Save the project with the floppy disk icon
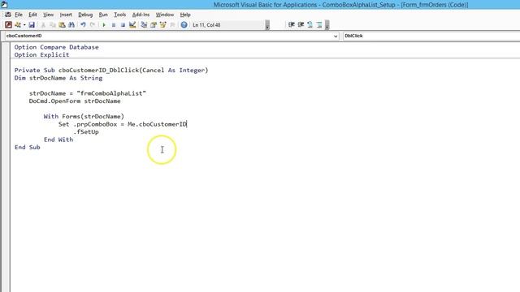Image resolution: width=520 pixels, height=292 pixels. coord(32,25)
